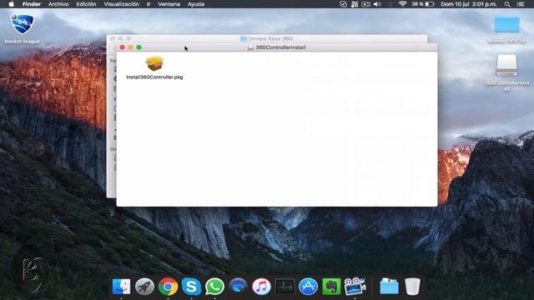Open Spotlight search magnifier in menu bar

507,4
